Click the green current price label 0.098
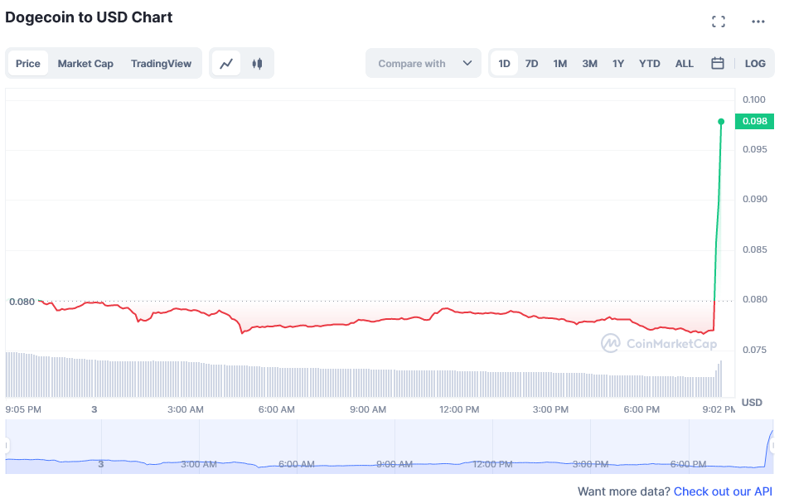The width and height of the screenshot is (789, 503). [754, 120]
